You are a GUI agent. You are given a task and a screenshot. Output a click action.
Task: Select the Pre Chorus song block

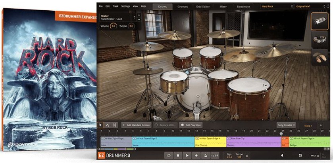[210, 142]
